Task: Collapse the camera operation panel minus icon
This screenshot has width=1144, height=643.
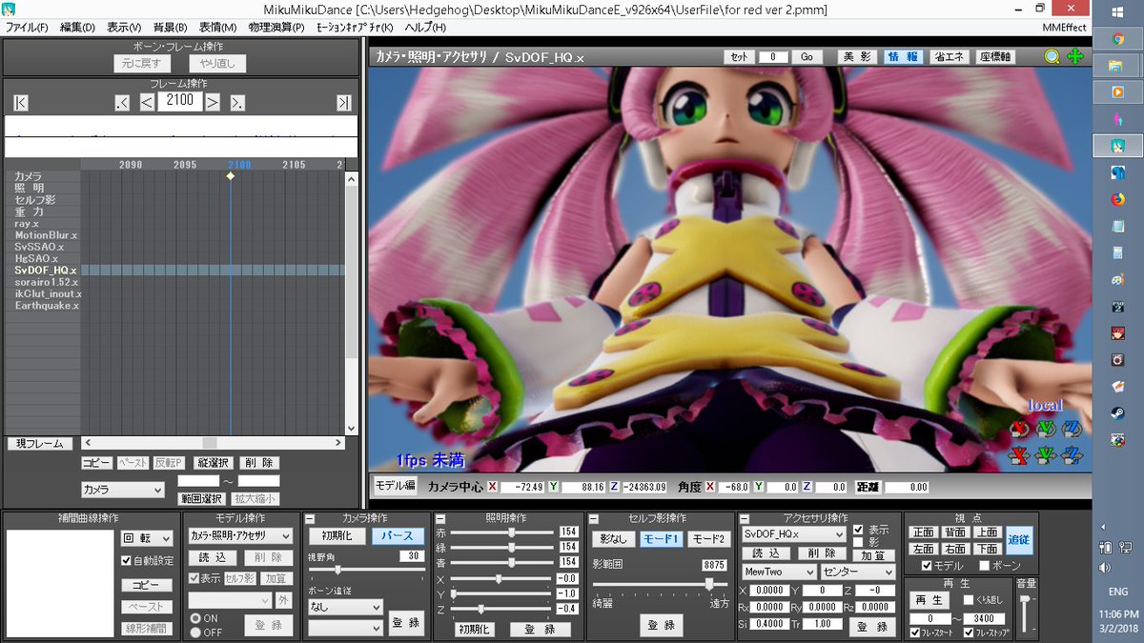Action: coord(310,519)
